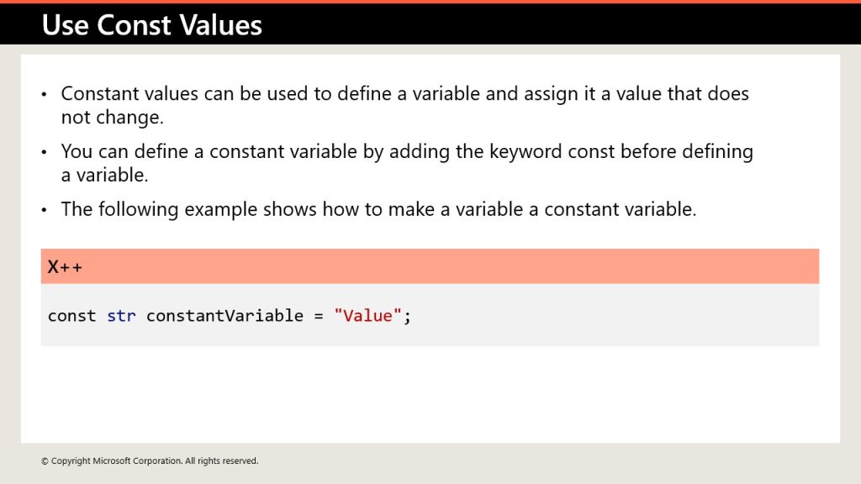Click the 'const' keyword in code
Viewport: 861px width, 484px height.
click(x=71, y=316)
